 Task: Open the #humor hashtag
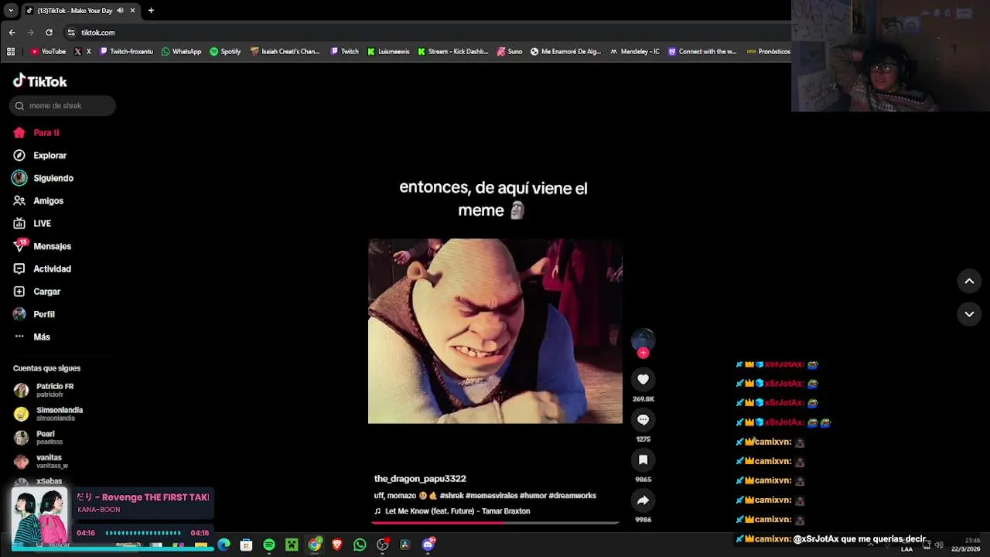[533, 496]
